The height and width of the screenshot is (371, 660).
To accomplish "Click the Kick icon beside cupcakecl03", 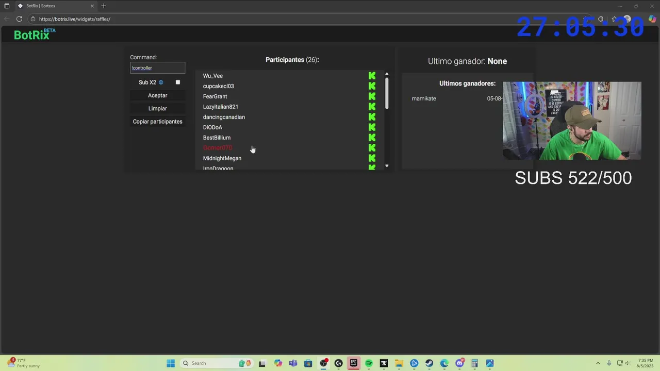I will click(x=372, y=86).
